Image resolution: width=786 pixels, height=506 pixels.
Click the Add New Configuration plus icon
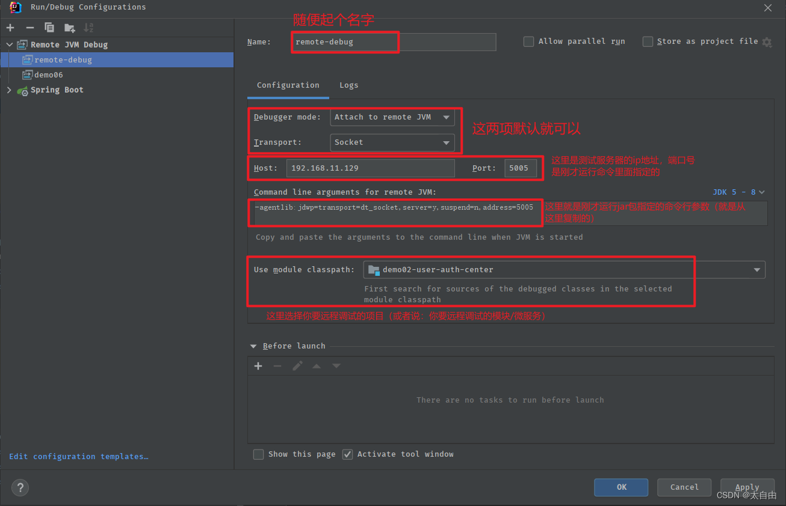tap(10, 28)
